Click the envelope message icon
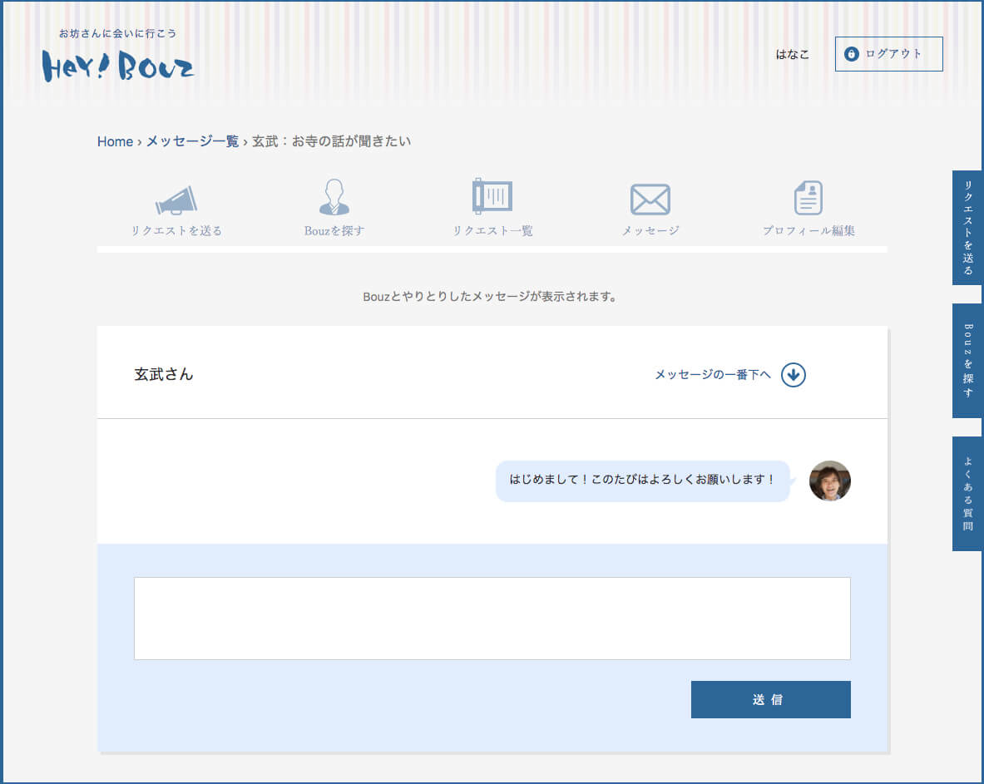Image resolution: width=984 pixels, height=784 pixels. [x=650, y=200]
